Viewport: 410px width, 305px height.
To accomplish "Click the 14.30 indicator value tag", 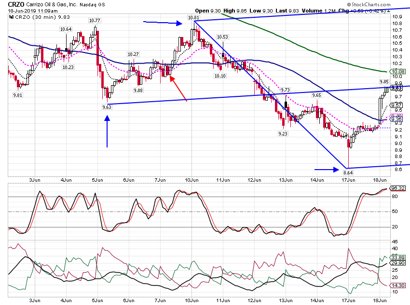I will click(398, 285).
